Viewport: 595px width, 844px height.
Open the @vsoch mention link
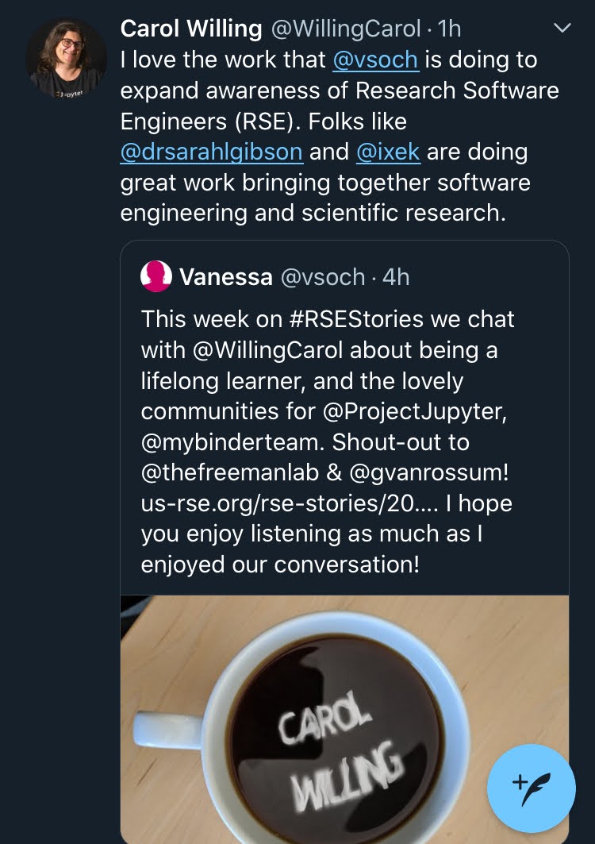point(375,60)
